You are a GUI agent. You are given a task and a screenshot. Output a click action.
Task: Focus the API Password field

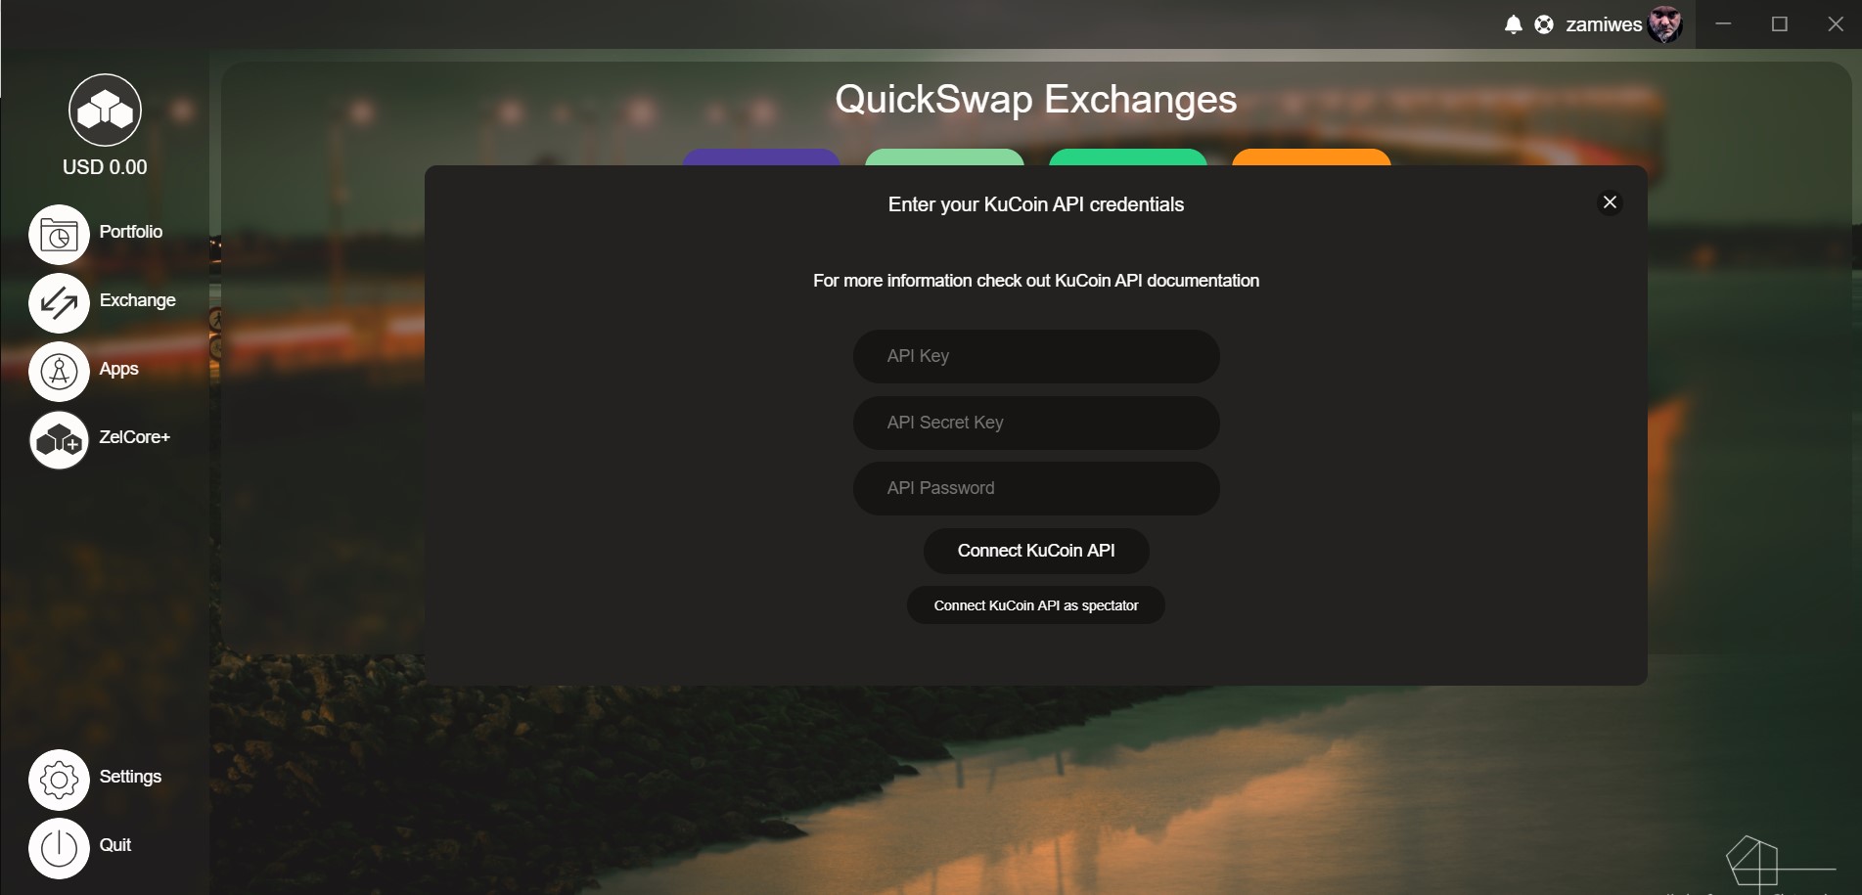point(1036,488)
